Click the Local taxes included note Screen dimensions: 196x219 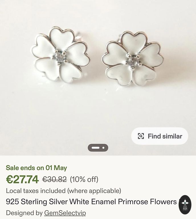64,190
